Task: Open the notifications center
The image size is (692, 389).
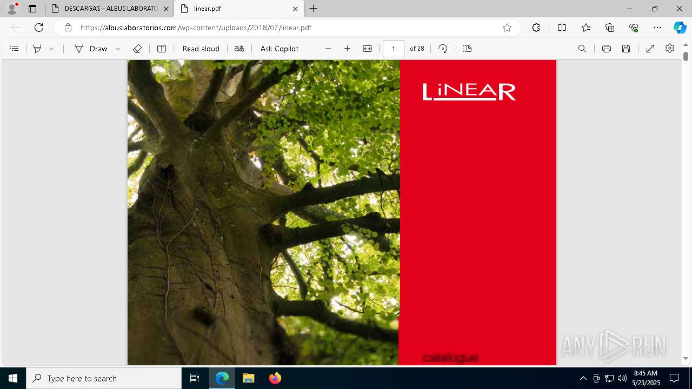Action: [674, 378]
